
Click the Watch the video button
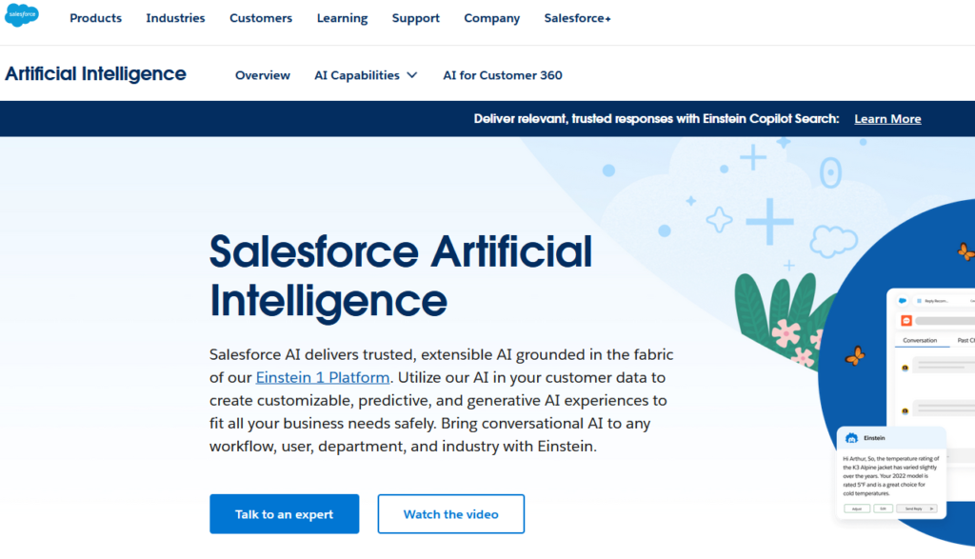coord(450,514)
